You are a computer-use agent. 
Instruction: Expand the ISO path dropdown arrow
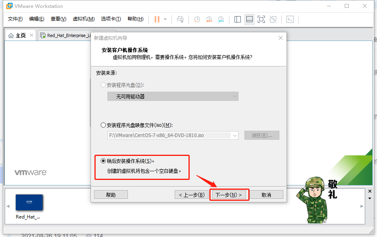coord(235,135)
